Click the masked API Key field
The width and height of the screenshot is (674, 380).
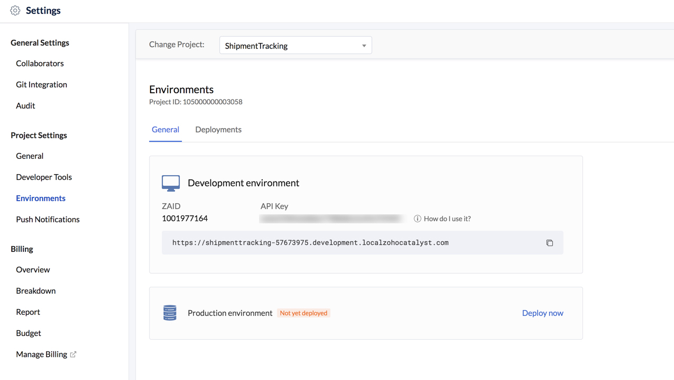point(332,218)
